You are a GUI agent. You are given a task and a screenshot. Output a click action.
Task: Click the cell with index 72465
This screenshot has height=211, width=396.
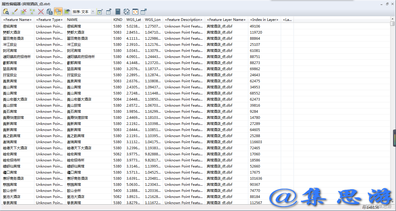point(264,148)
